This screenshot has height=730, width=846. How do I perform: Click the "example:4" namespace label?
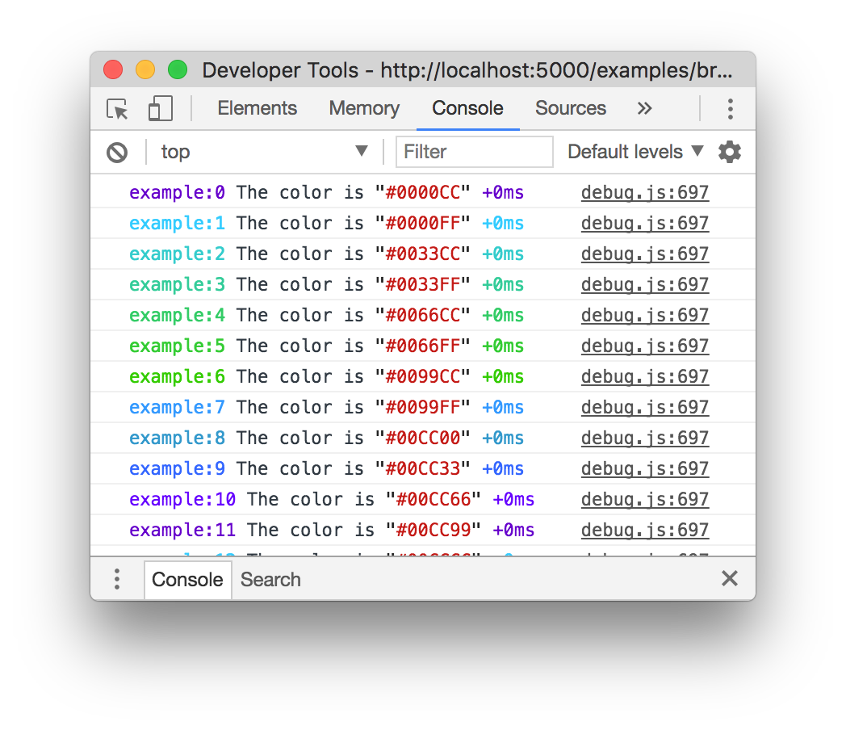pyautogui.click(x=177, y=316)
